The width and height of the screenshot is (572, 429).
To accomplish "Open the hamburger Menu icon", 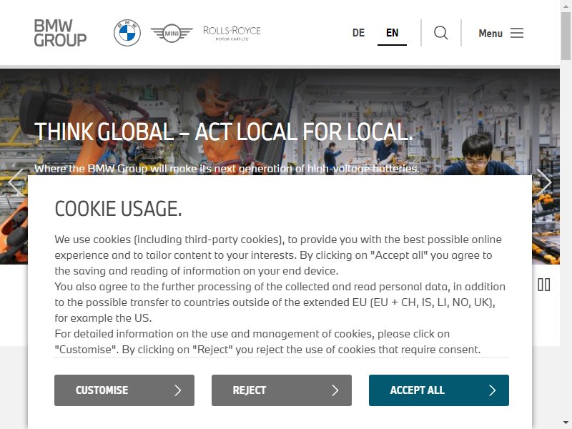I will 516,33.
